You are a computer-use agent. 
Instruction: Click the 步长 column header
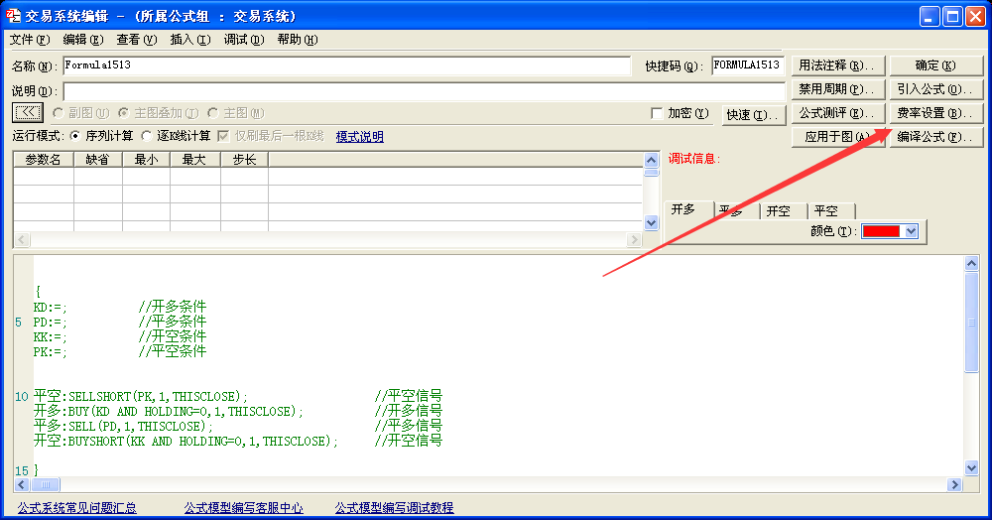coord(244,160)
